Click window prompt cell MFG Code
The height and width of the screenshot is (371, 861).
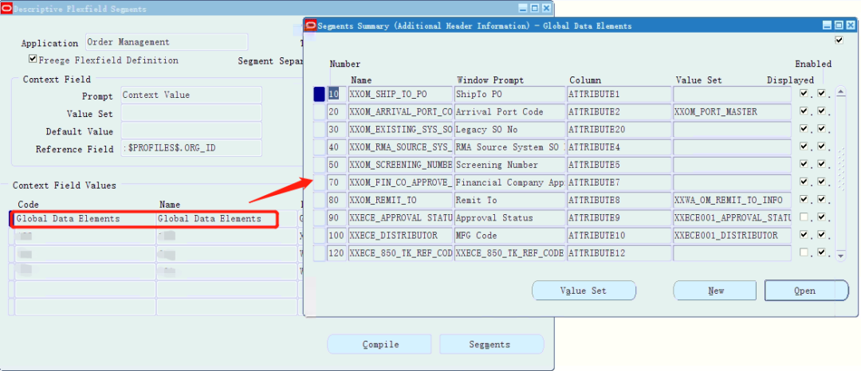pos(510,236)
